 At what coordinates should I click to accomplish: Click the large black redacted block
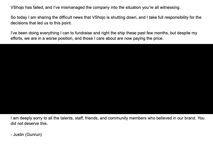pyautogui.click(x=107, y=79)
